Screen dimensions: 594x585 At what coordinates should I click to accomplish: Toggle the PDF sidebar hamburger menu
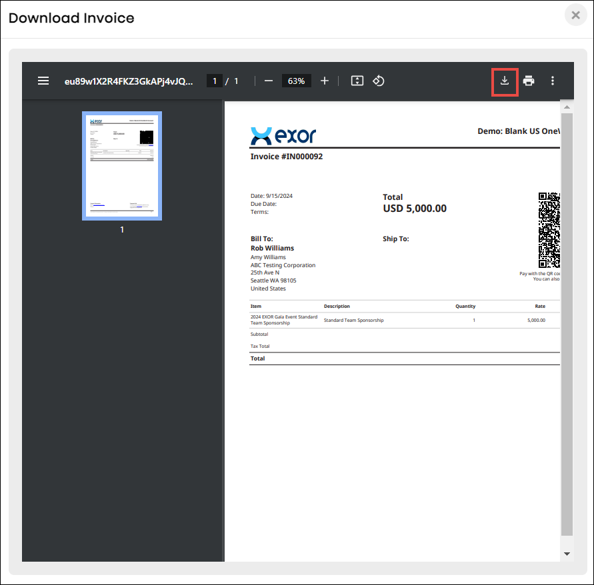(x=43, y=81)
